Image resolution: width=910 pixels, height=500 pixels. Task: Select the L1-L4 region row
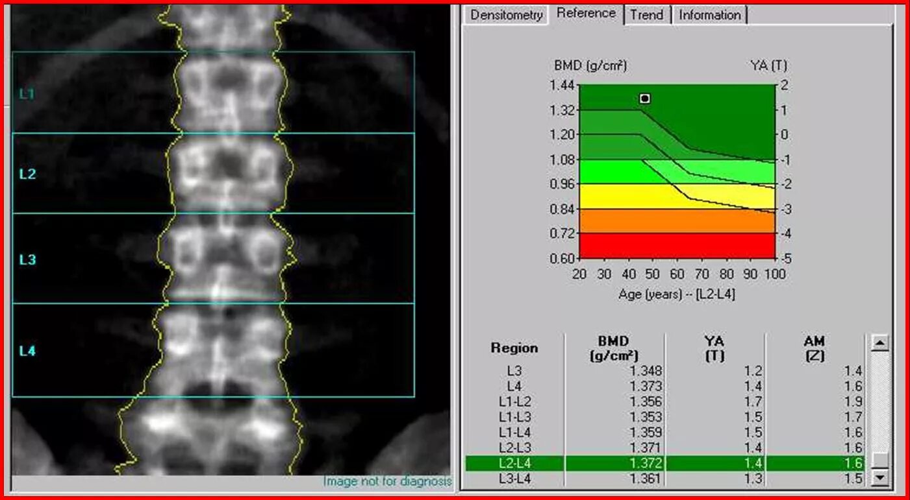[664, 433]
